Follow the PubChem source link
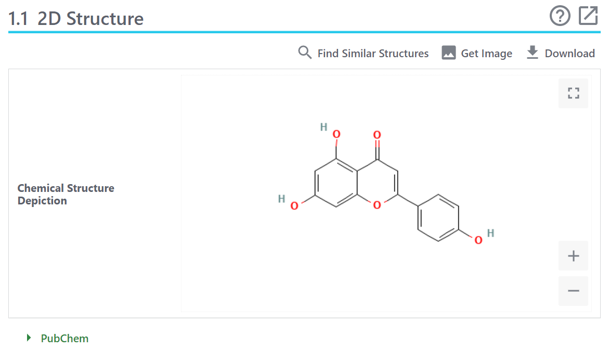 point(64,338)
